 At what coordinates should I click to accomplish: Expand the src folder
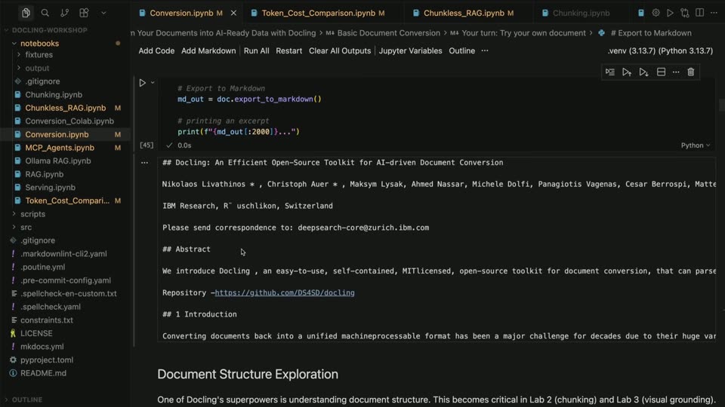pyautogui.click(x=26, y=227)
